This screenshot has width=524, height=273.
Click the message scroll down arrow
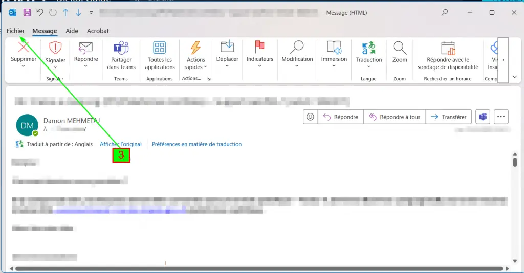(515, 261)
